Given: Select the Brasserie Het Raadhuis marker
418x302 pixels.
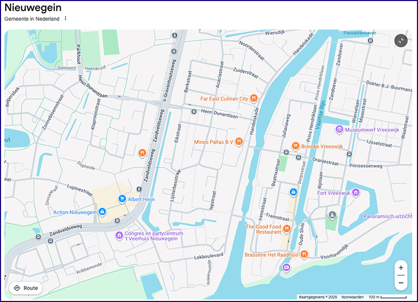Looking at the screenshot, I should tap(304, 255).
